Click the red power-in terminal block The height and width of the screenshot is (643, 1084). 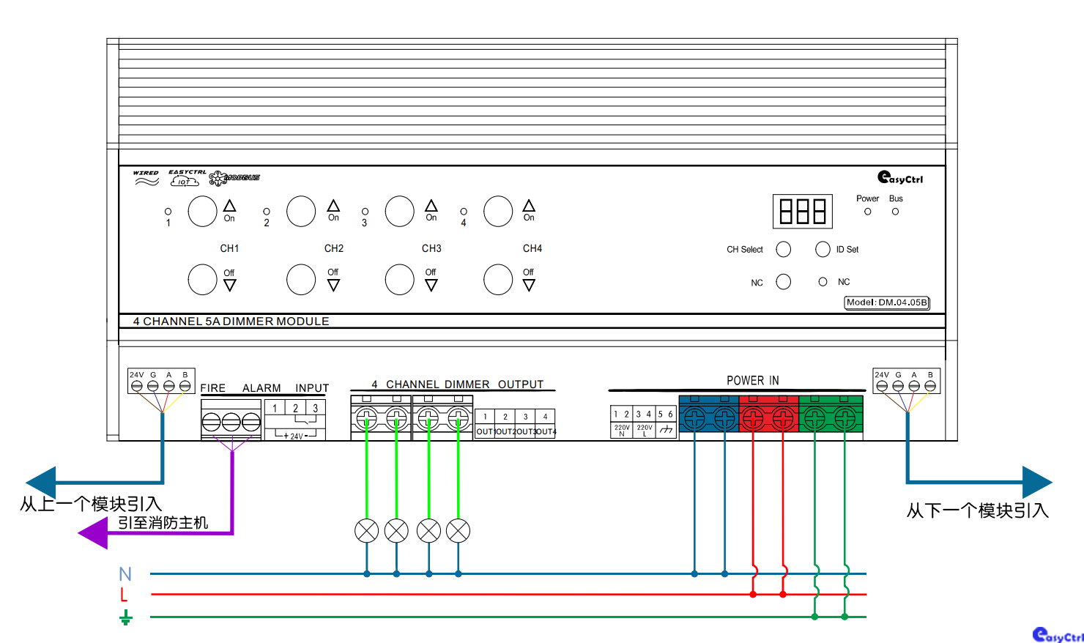(768, 415)
